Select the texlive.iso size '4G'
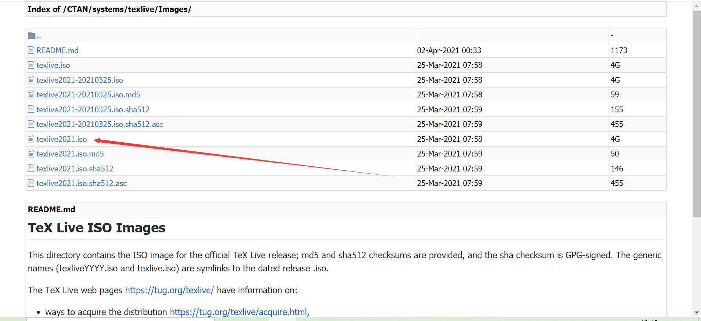This screenshot has width=701, height=321. click(615, 65)
